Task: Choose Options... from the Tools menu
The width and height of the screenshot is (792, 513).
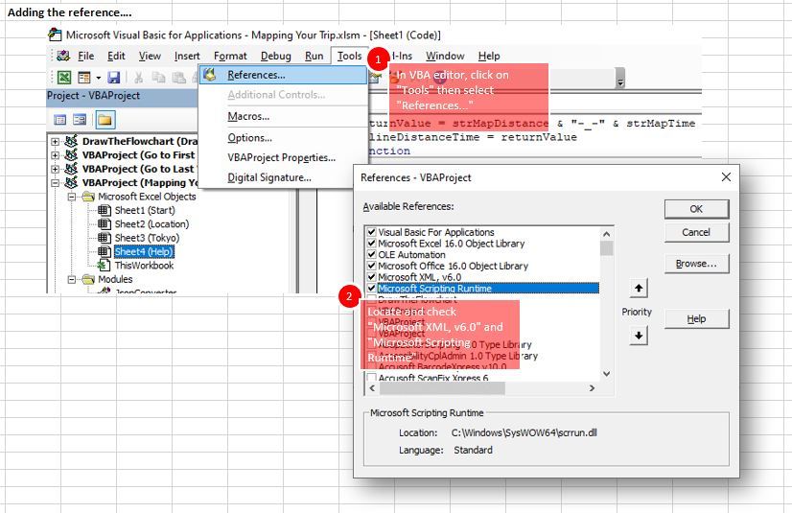Action: (283, 137)
